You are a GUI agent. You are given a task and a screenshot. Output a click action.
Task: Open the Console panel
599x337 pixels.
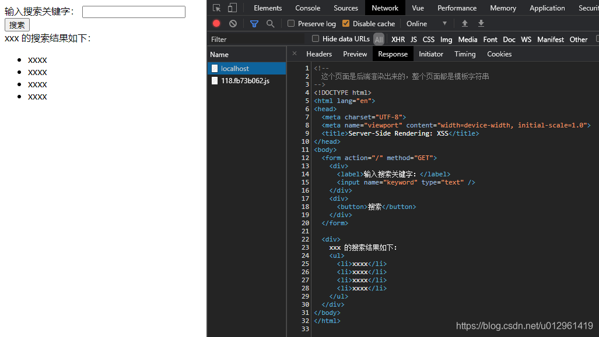pyautogui.click(x=307, y=8)
